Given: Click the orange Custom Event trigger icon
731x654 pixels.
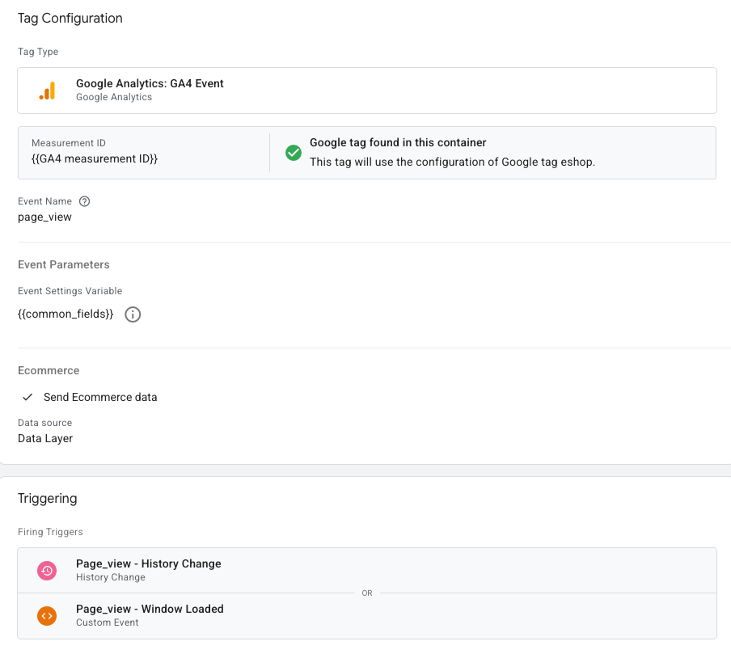Looking at the screenshot, I should pyautogui.click(x=47, y=616).
